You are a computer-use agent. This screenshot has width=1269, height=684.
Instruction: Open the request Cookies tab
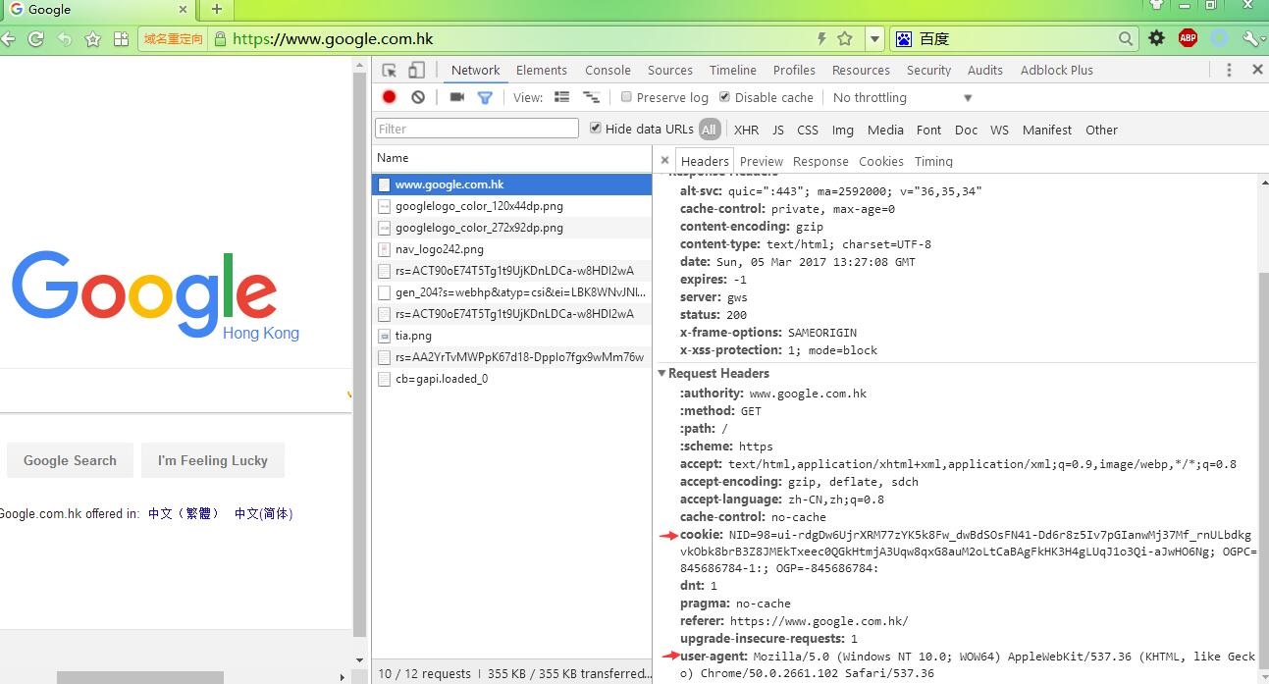click(881, 161)
